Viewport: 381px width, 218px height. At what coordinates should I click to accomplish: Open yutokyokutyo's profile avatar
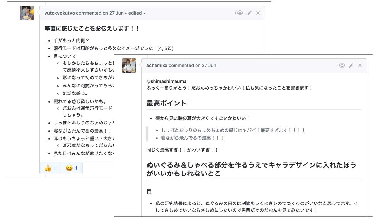tap(27, 13)
